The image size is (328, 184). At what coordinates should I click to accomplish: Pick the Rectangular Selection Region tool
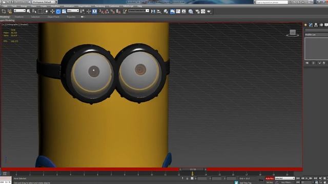coord(40,11)
